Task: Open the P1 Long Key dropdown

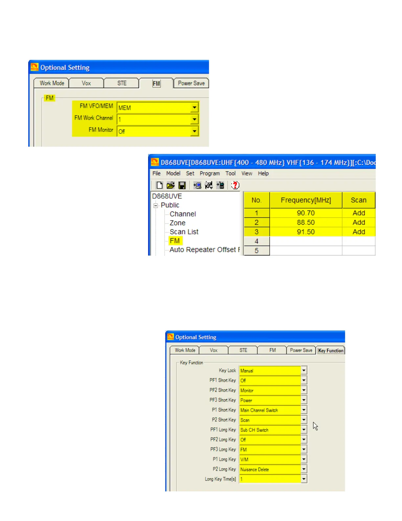Action: [x=304, y=459]
